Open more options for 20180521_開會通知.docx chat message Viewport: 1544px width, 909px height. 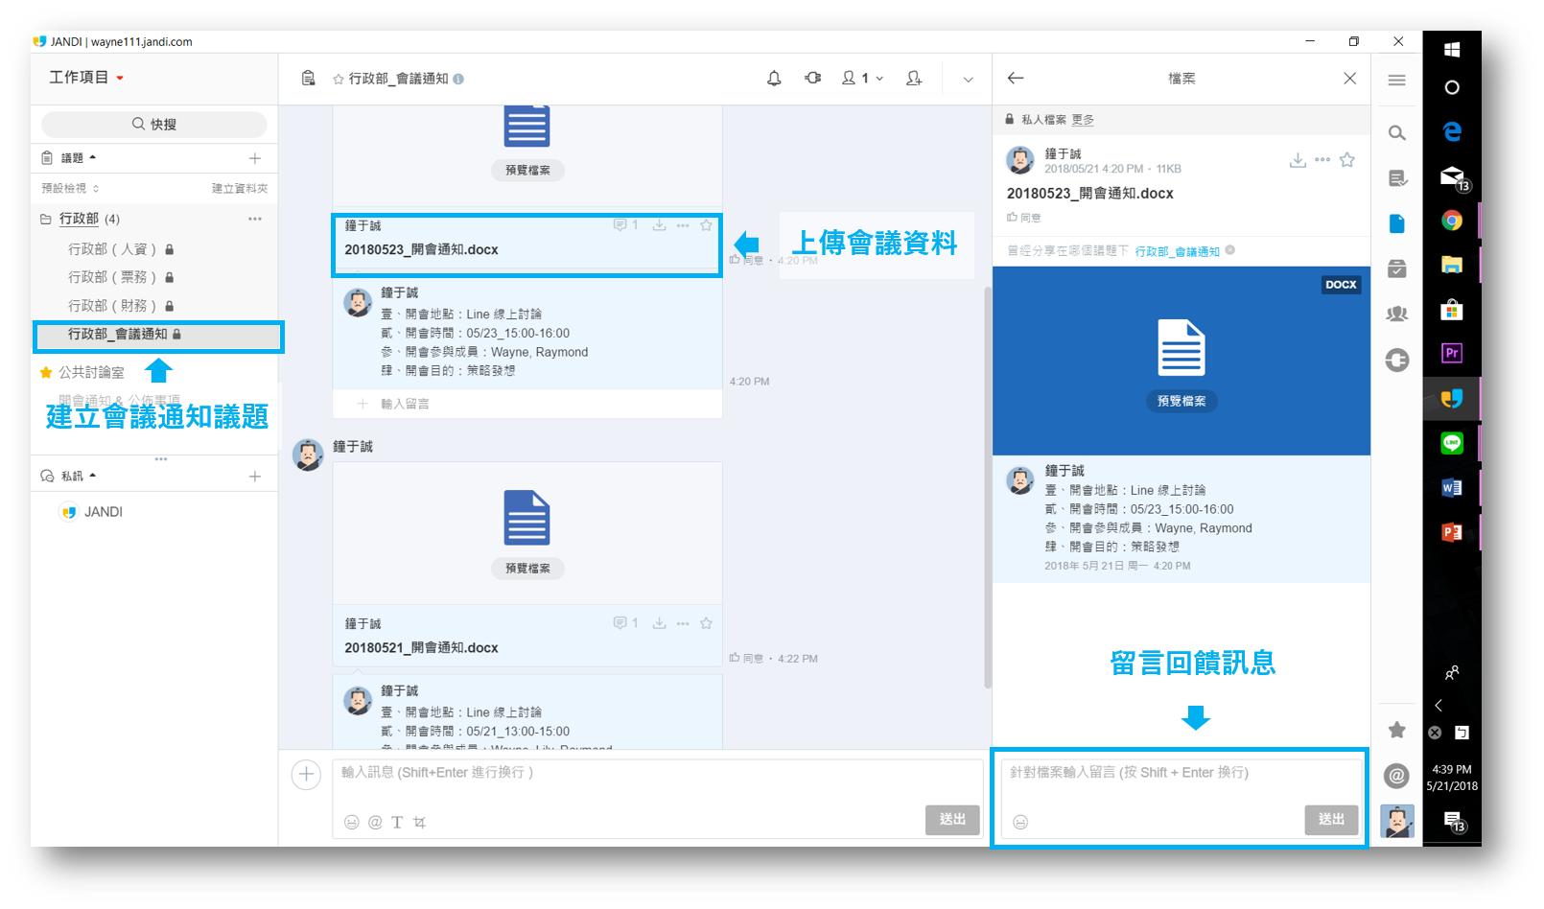coord(683,623)
